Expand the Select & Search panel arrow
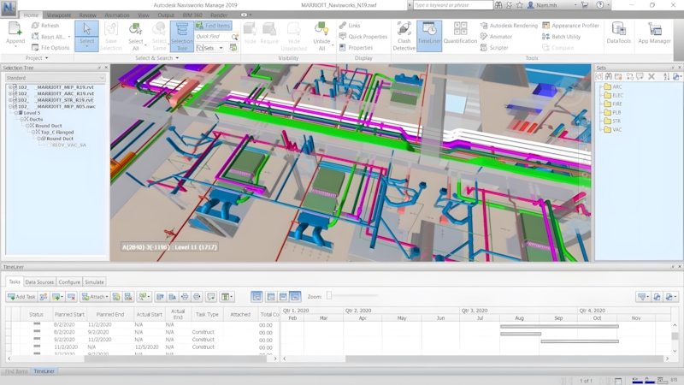 pyautogui.click(x=177, y=58)
